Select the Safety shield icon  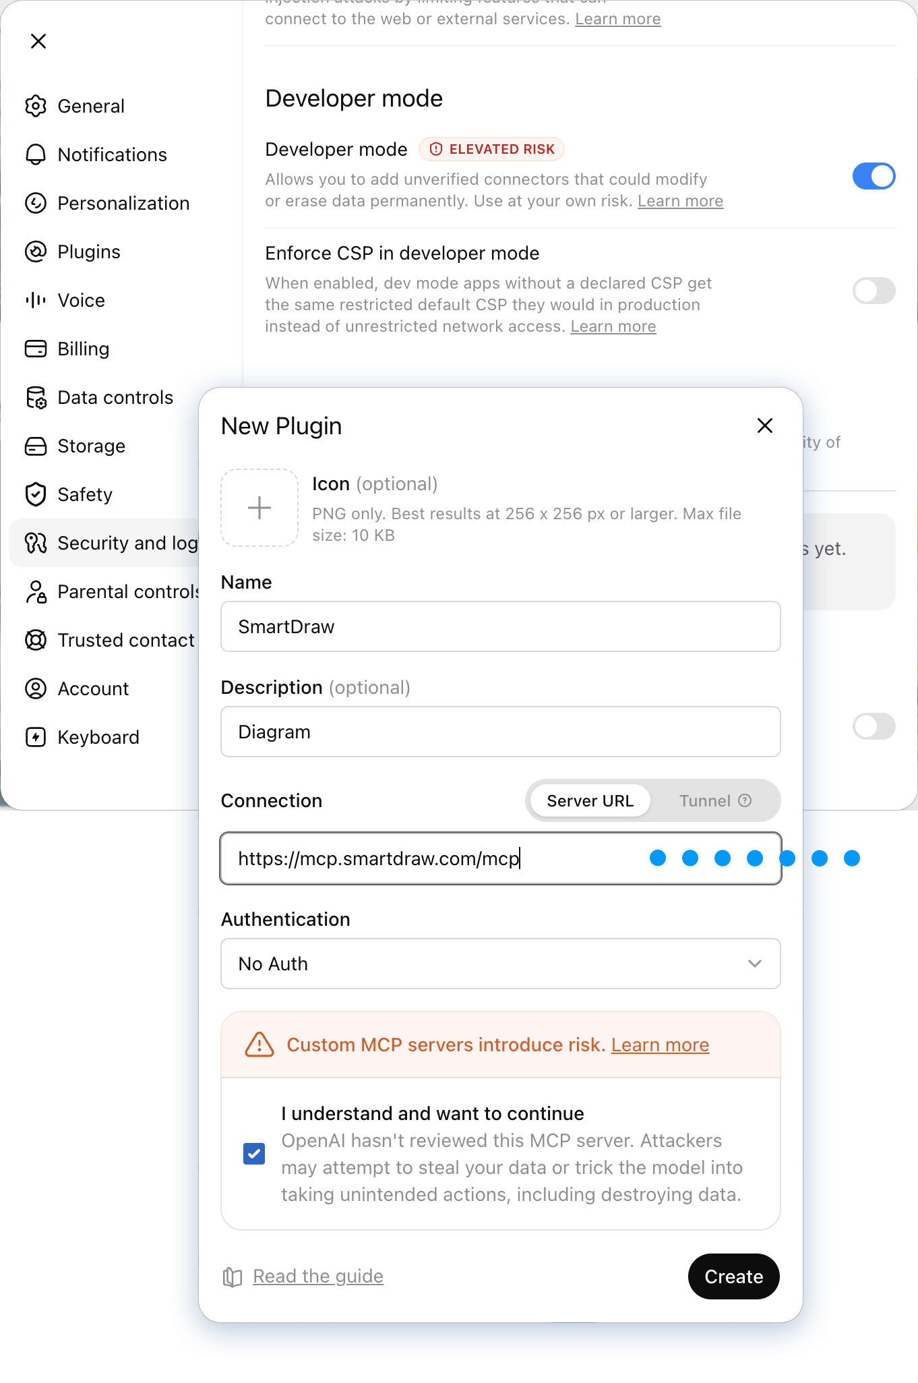click(x=36, y=494)
